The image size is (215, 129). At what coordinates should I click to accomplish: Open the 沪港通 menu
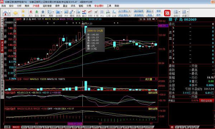pyautogui.click(x=36, y=6)
